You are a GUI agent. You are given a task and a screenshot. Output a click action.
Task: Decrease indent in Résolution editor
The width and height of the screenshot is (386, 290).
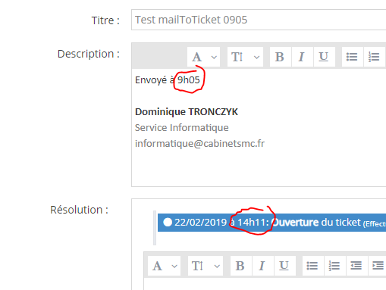356,266
